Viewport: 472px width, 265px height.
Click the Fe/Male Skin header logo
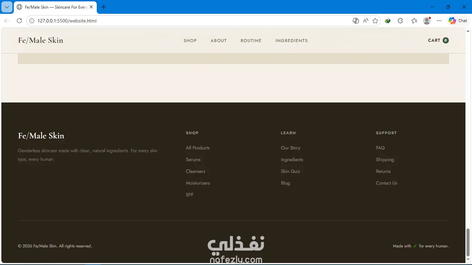click(x=40, y=40)
